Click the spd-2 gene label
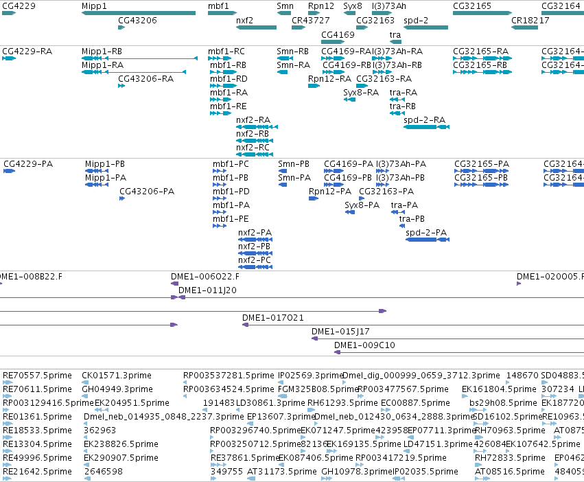Screen dimensions: 584x482 [416, 21]
